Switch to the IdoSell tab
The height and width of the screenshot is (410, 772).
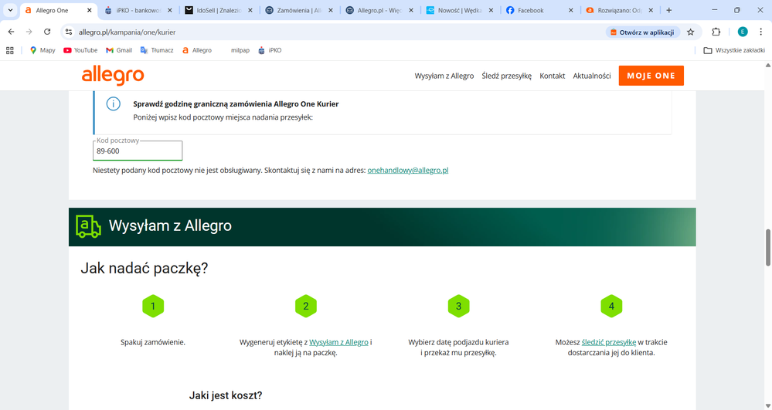point(219,10)
